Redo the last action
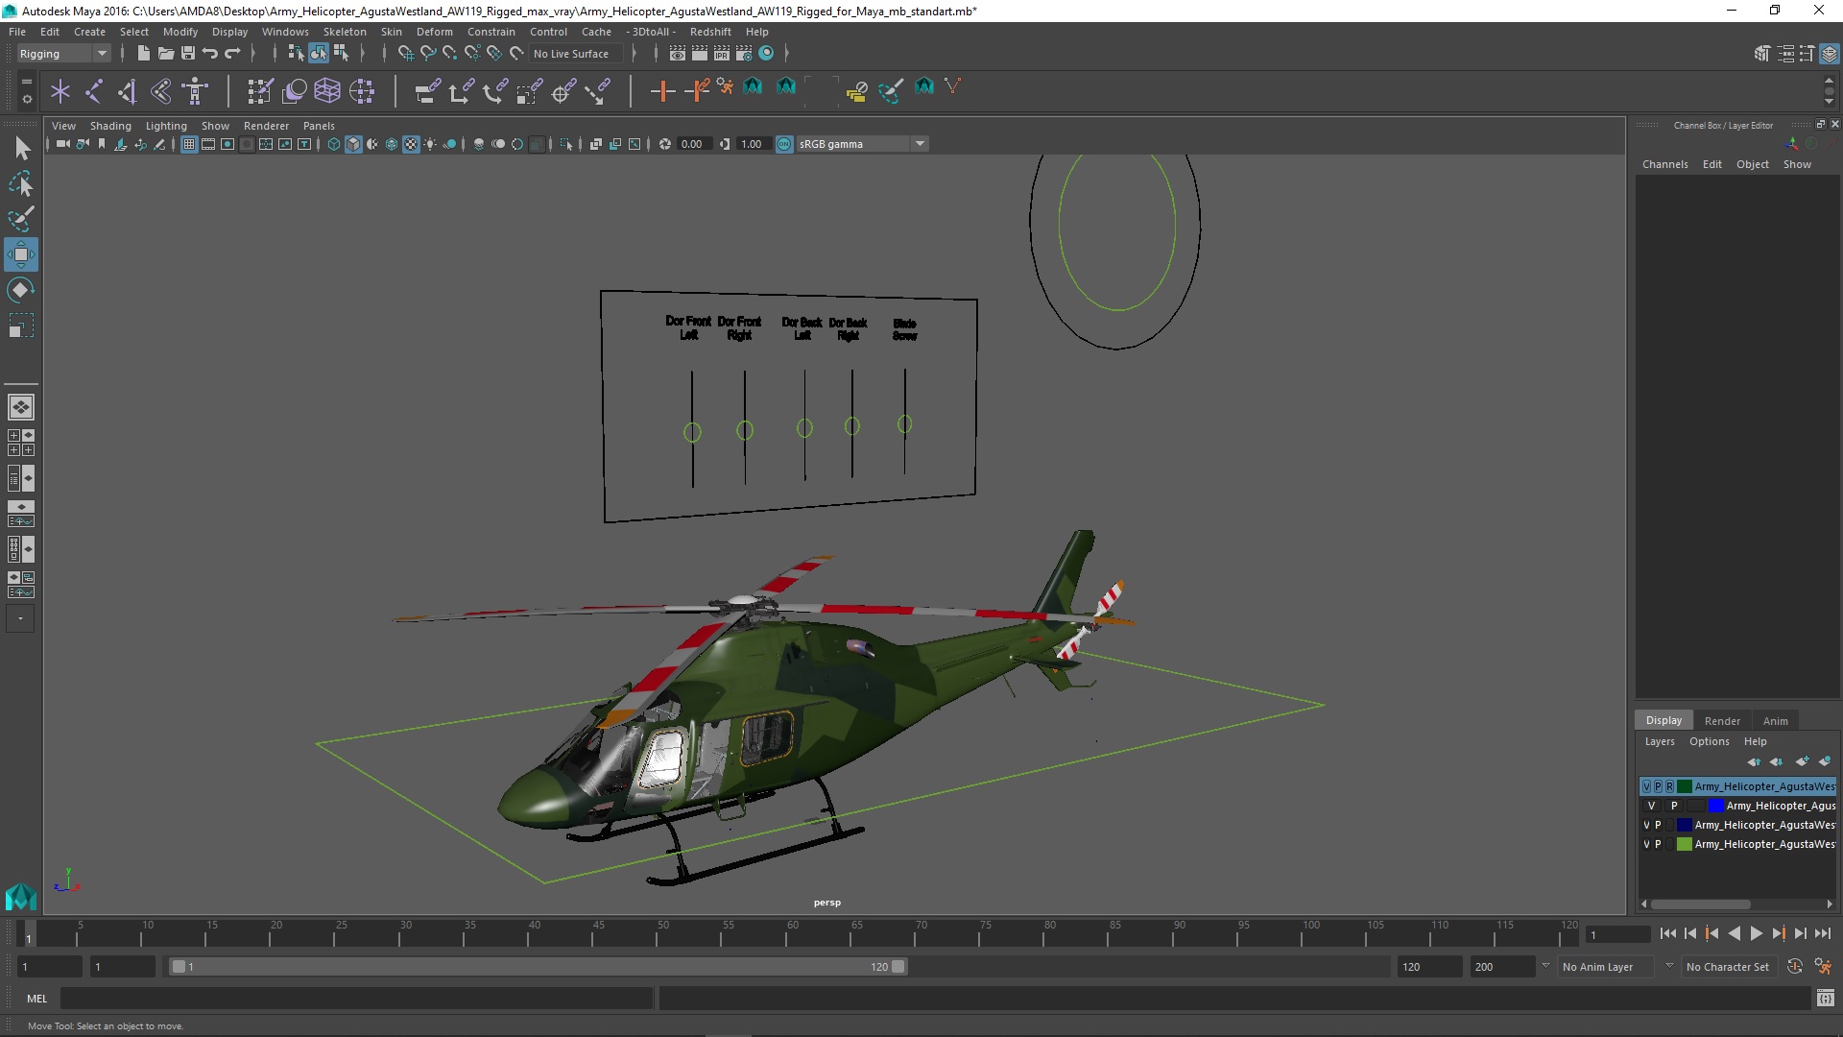This screenshot has height=1037, width=1843. [232, 54]
